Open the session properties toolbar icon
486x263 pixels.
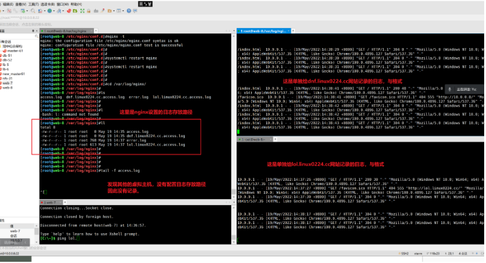[x=23, y=11]
